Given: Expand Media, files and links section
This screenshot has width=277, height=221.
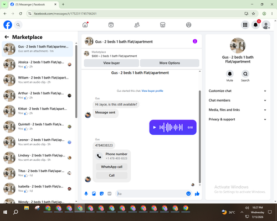Looking at the screenshot, I should [238, 110].
